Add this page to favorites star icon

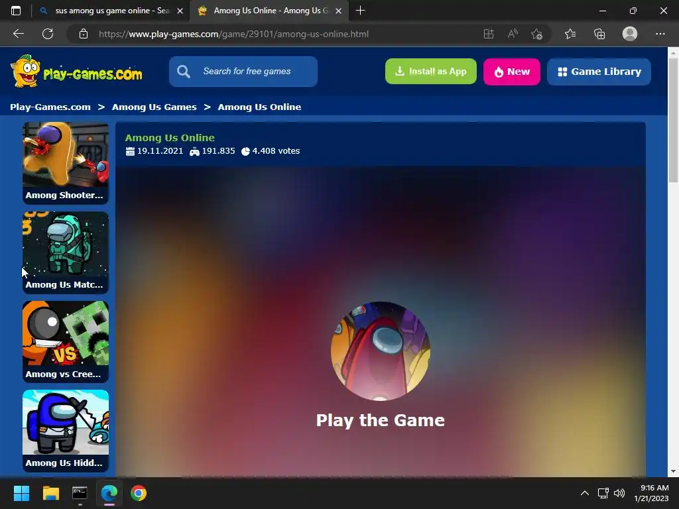click(x=537, y=34)
